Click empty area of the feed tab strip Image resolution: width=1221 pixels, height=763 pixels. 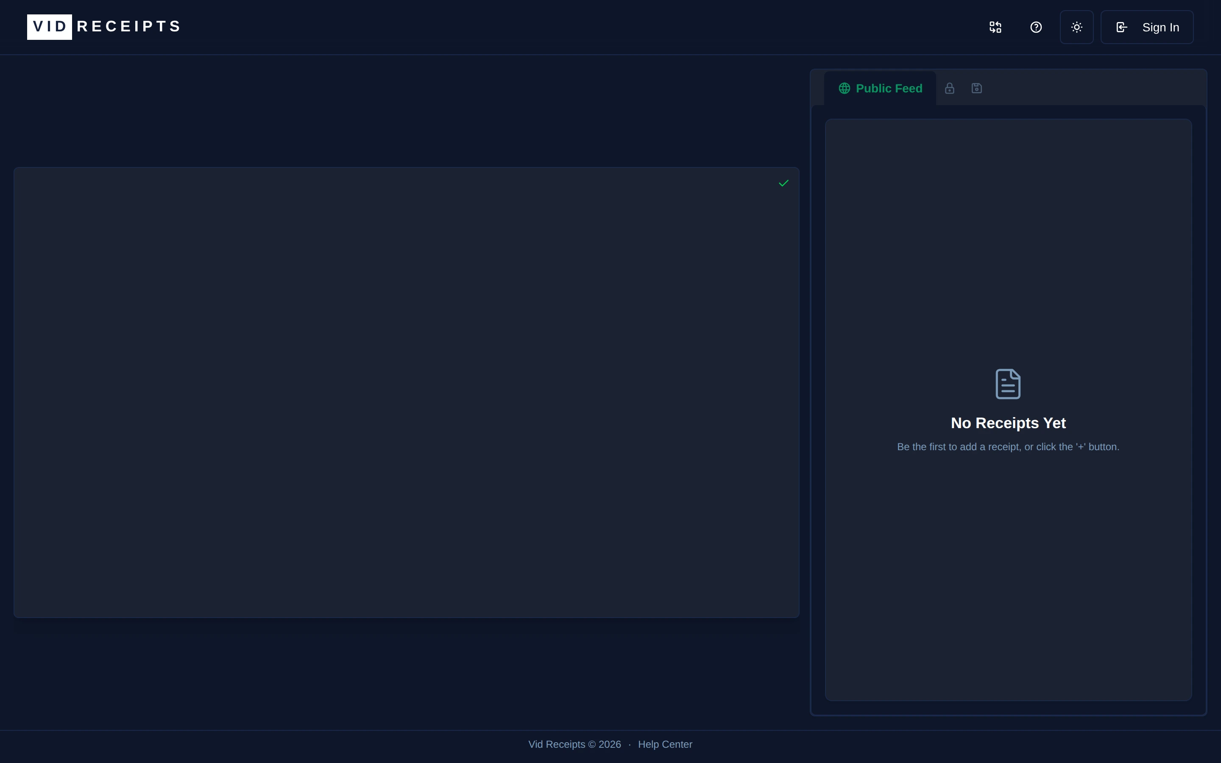(1090, 88)
